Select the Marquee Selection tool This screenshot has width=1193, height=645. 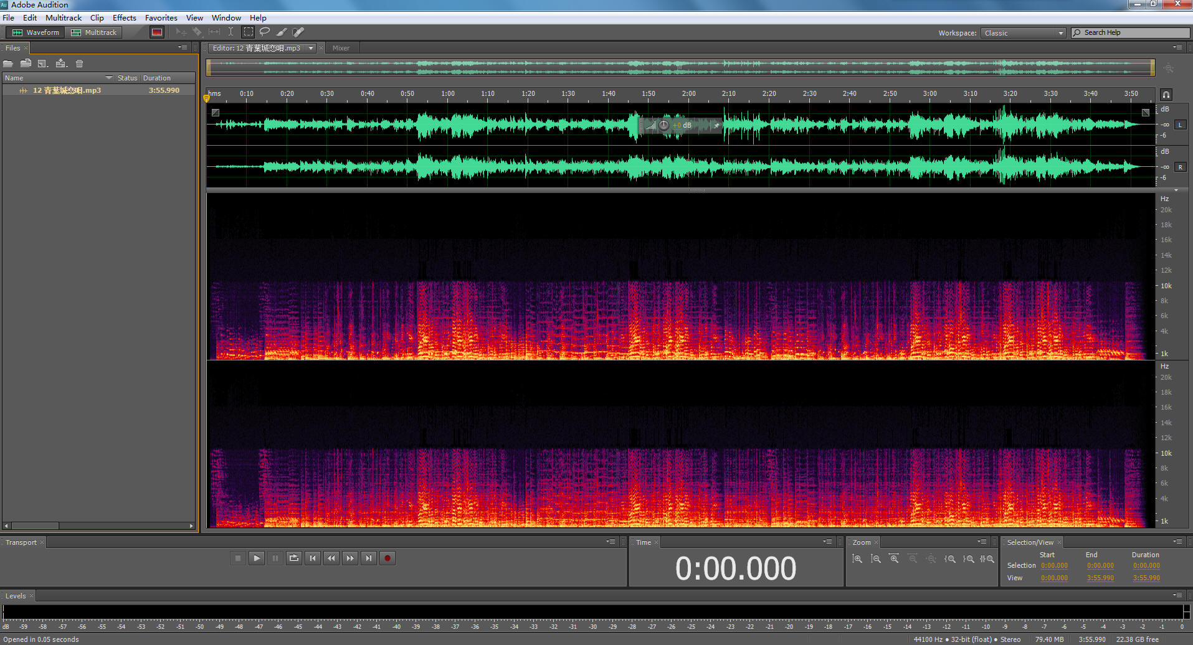[x=248, y=32]
